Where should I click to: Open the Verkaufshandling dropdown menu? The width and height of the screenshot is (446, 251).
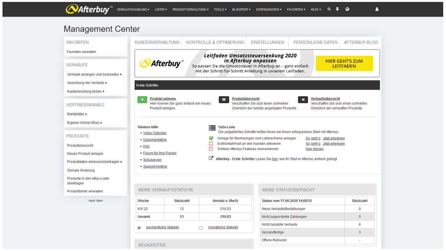coord(133,9)
